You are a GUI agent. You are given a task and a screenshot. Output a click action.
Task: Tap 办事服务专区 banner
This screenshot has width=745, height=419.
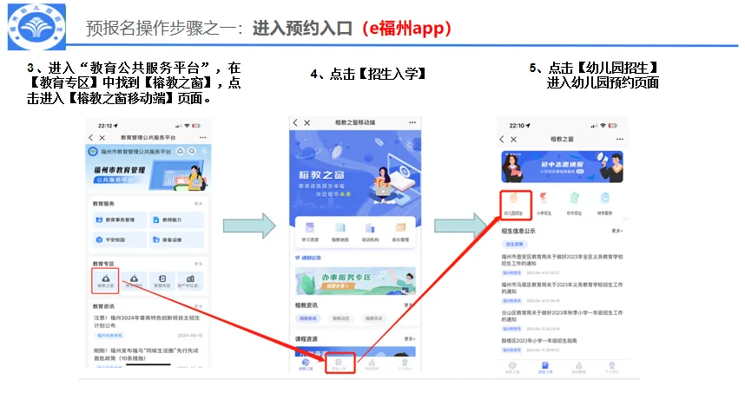[x=355, y=280]
